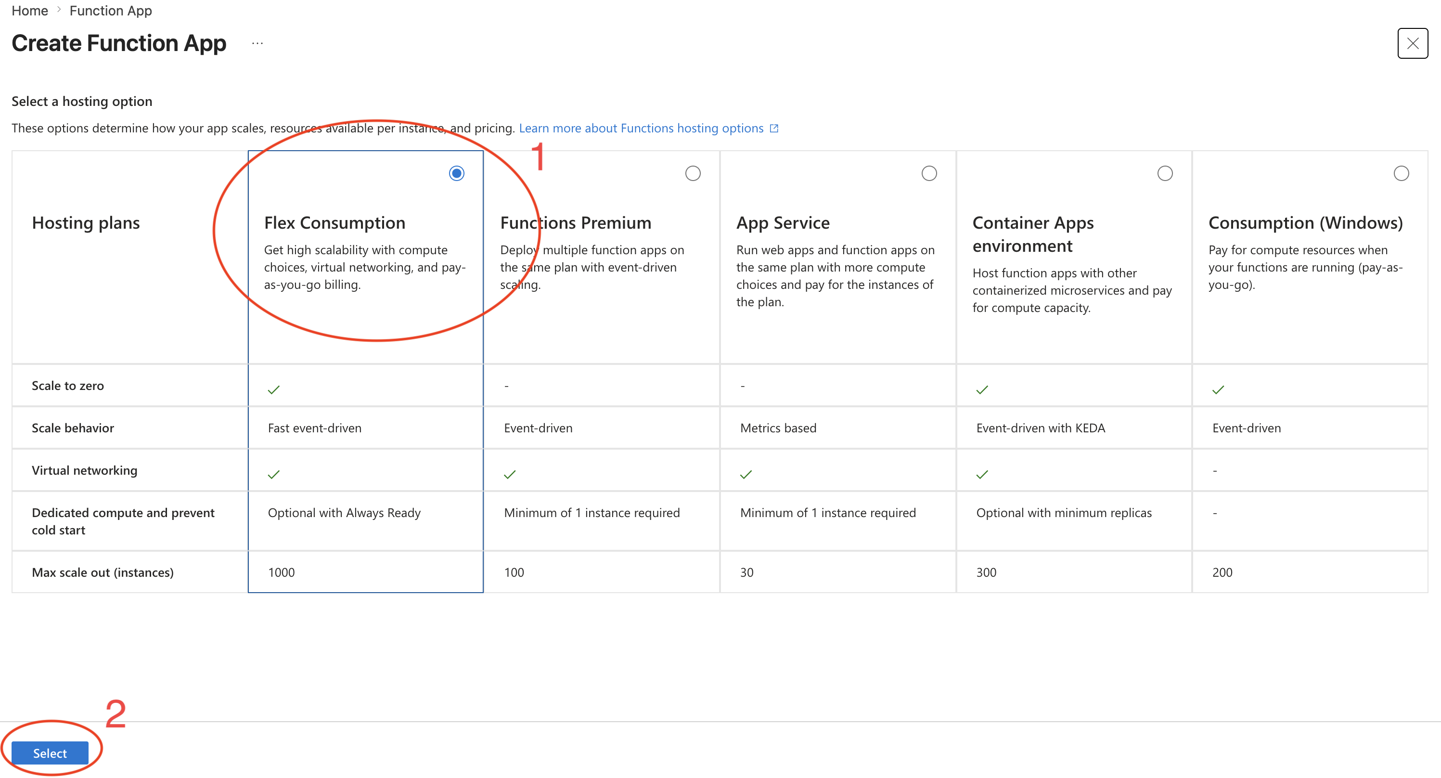Go to Home breadcrumb
Image resolution: width=1441 pixels, height=778 pixels.
[30, 11]
